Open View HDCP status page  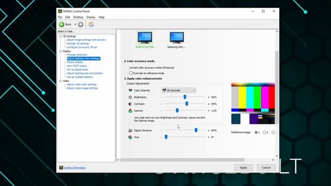(x=77, y=66)
